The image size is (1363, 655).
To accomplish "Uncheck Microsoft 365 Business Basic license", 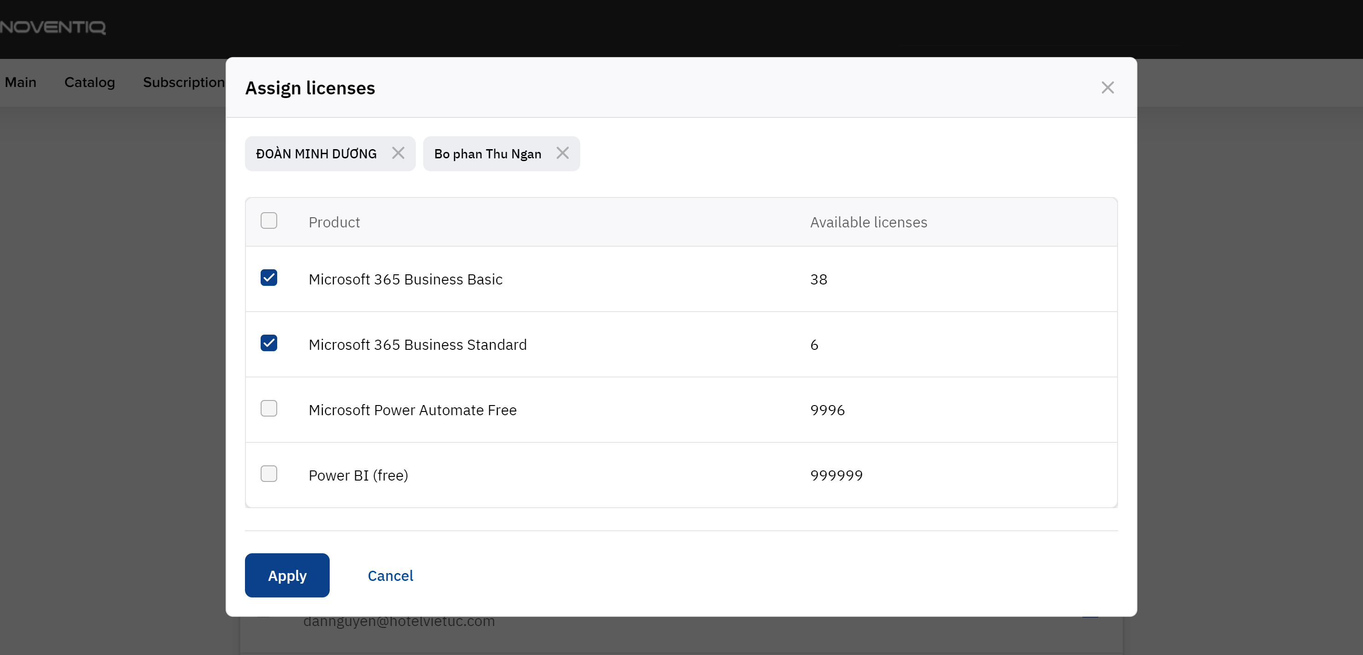I will click(x=269, y=278).
